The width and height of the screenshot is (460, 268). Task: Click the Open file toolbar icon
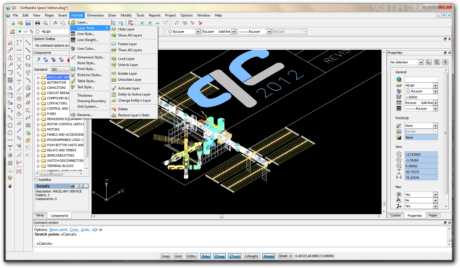pos(20,23)
